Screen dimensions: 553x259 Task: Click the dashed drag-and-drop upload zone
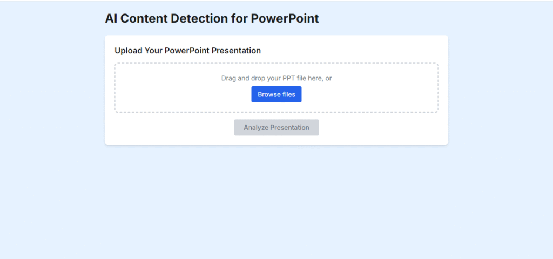[x=276, y=88]
